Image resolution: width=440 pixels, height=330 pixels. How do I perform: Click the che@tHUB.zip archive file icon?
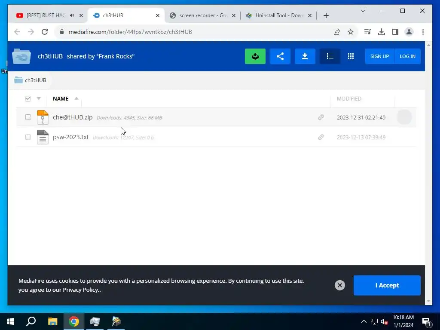(43, 117)
